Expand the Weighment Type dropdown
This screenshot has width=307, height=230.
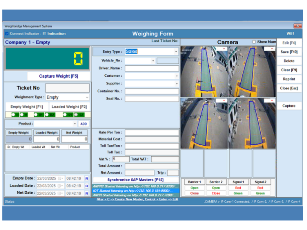click(x=87, y=97)
